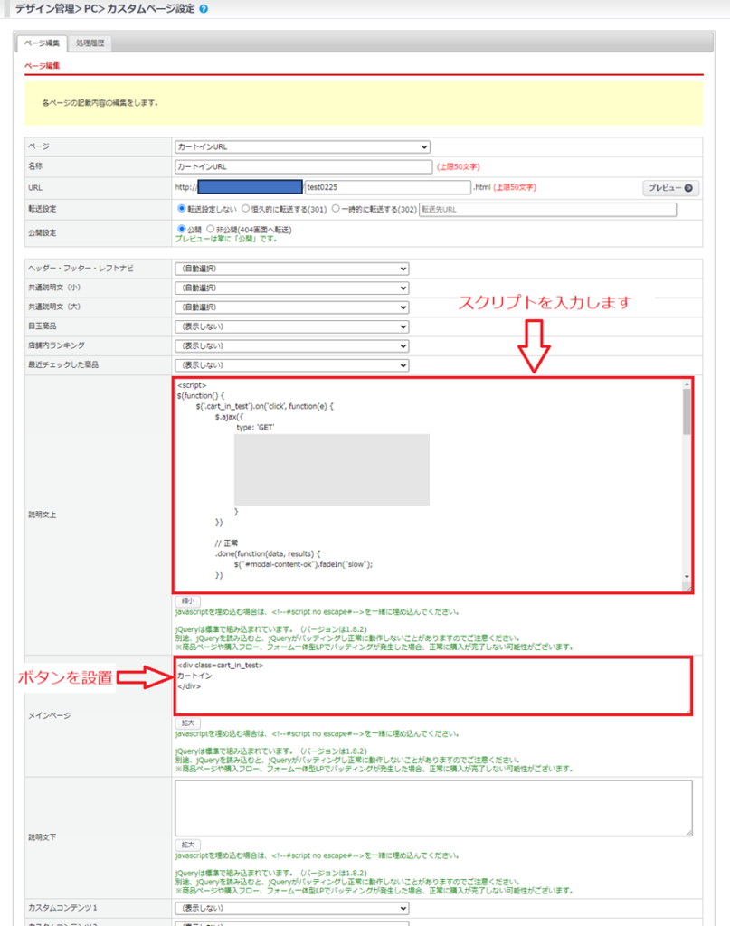
Task: Click the scroll down arrow in 説明文上 textarea
Action: (x=687, y=576)
